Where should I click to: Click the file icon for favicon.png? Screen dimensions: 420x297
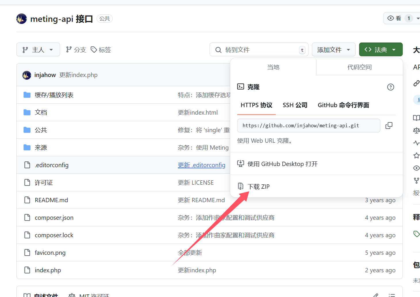[x=27, y=252]
